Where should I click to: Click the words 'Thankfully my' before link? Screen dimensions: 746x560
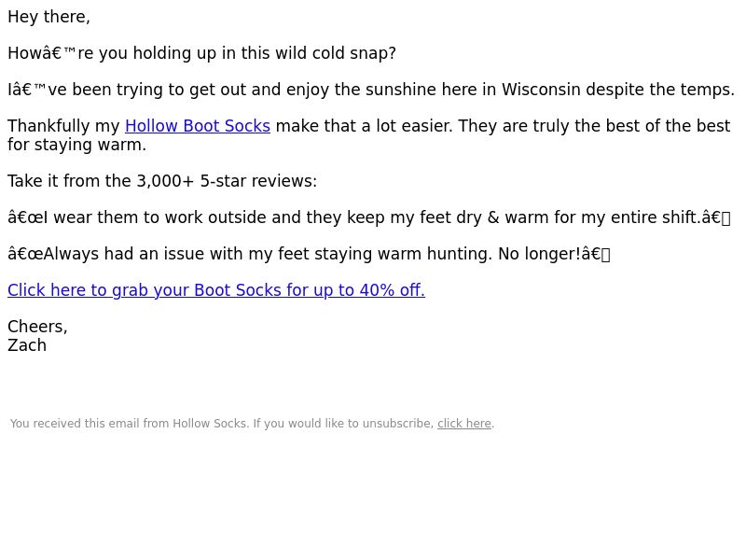pos(63,126)
